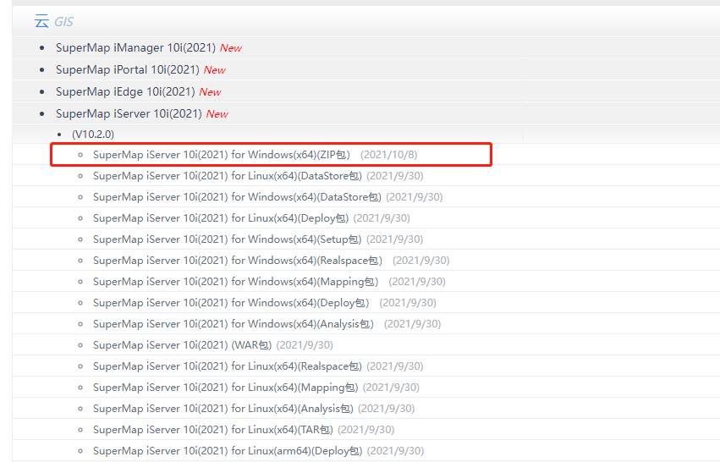Download SuperMap iServer 10i(2021) (WAR包)
Screen dimensions: 720x462
[182, 345]
